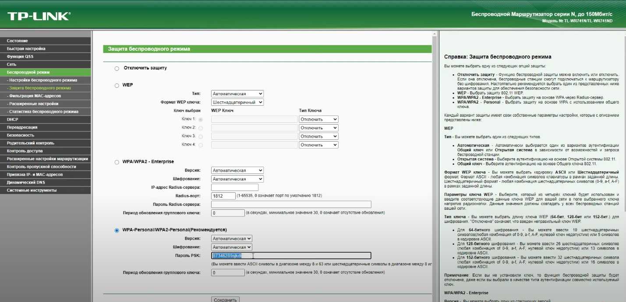The height and width of the screenshot is (302, 626).
Task: Open WPA-Personal Версия dropdown
Action: pos(231,239)
